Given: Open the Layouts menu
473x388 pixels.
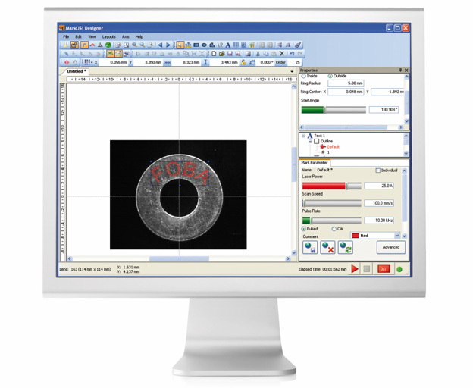Looking at the screenshot, I should tap(109, 36).
